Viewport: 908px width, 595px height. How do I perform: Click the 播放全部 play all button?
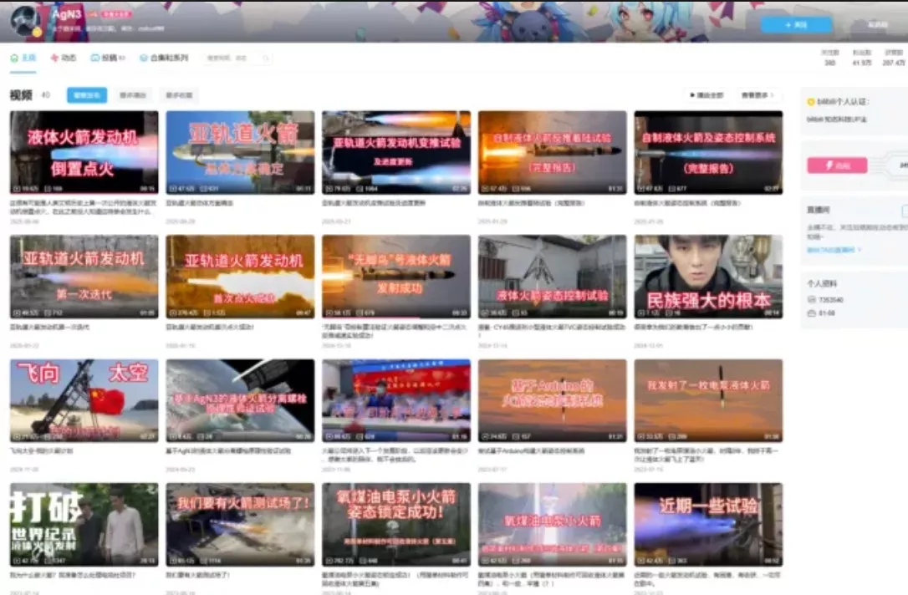[707, 95]
